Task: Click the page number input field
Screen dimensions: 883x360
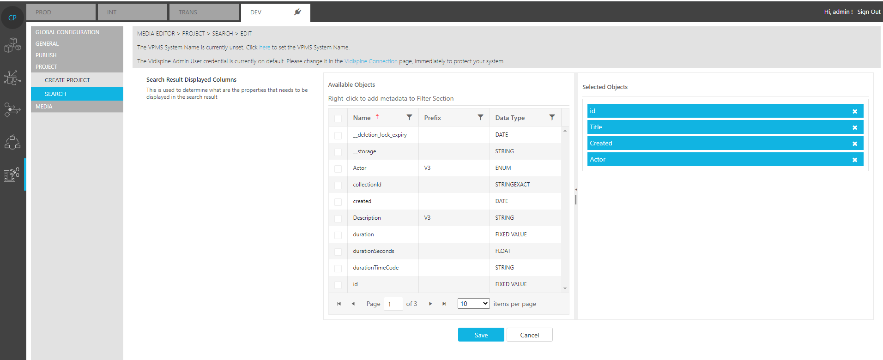Action: [x=393, y=304]
